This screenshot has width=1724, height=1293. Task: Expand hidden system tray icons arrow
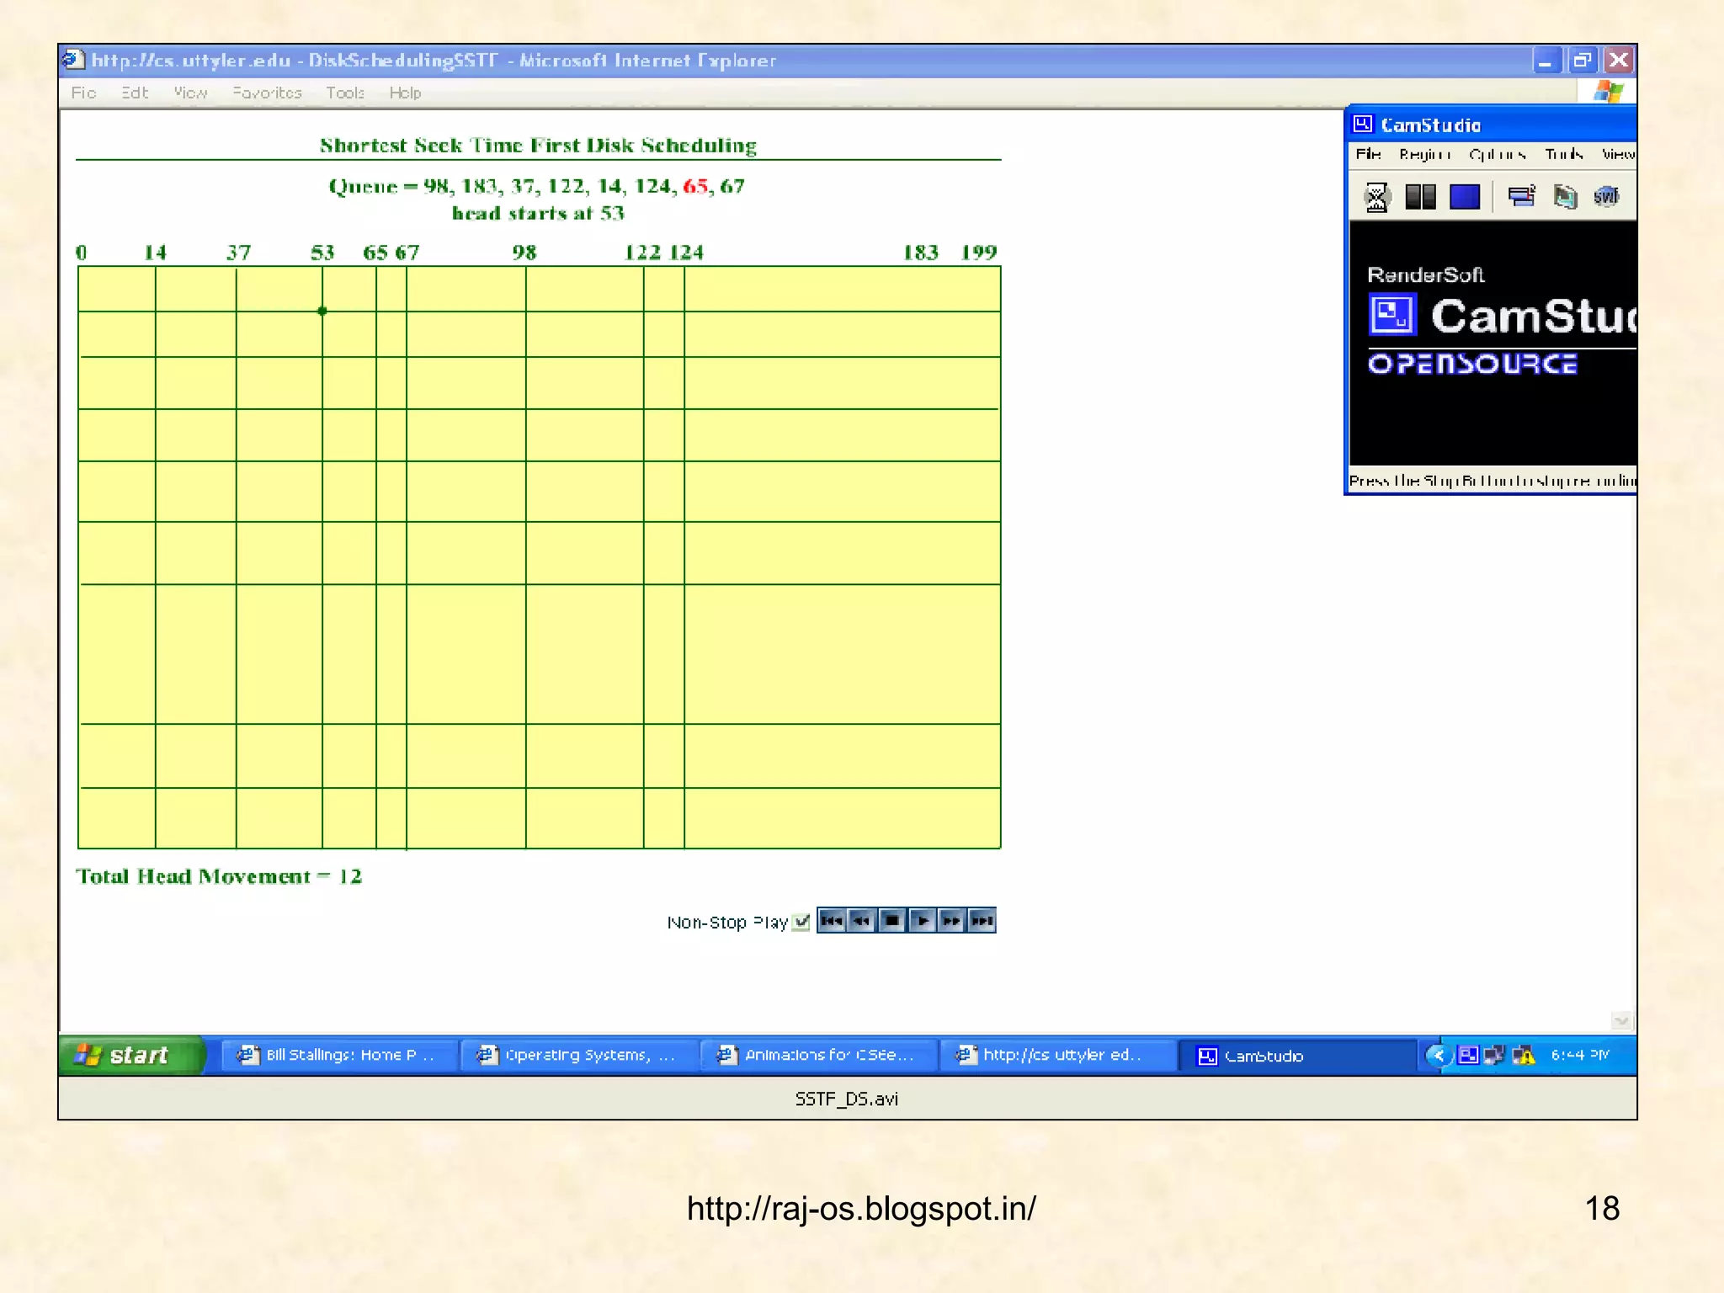click(1439, 1055)
